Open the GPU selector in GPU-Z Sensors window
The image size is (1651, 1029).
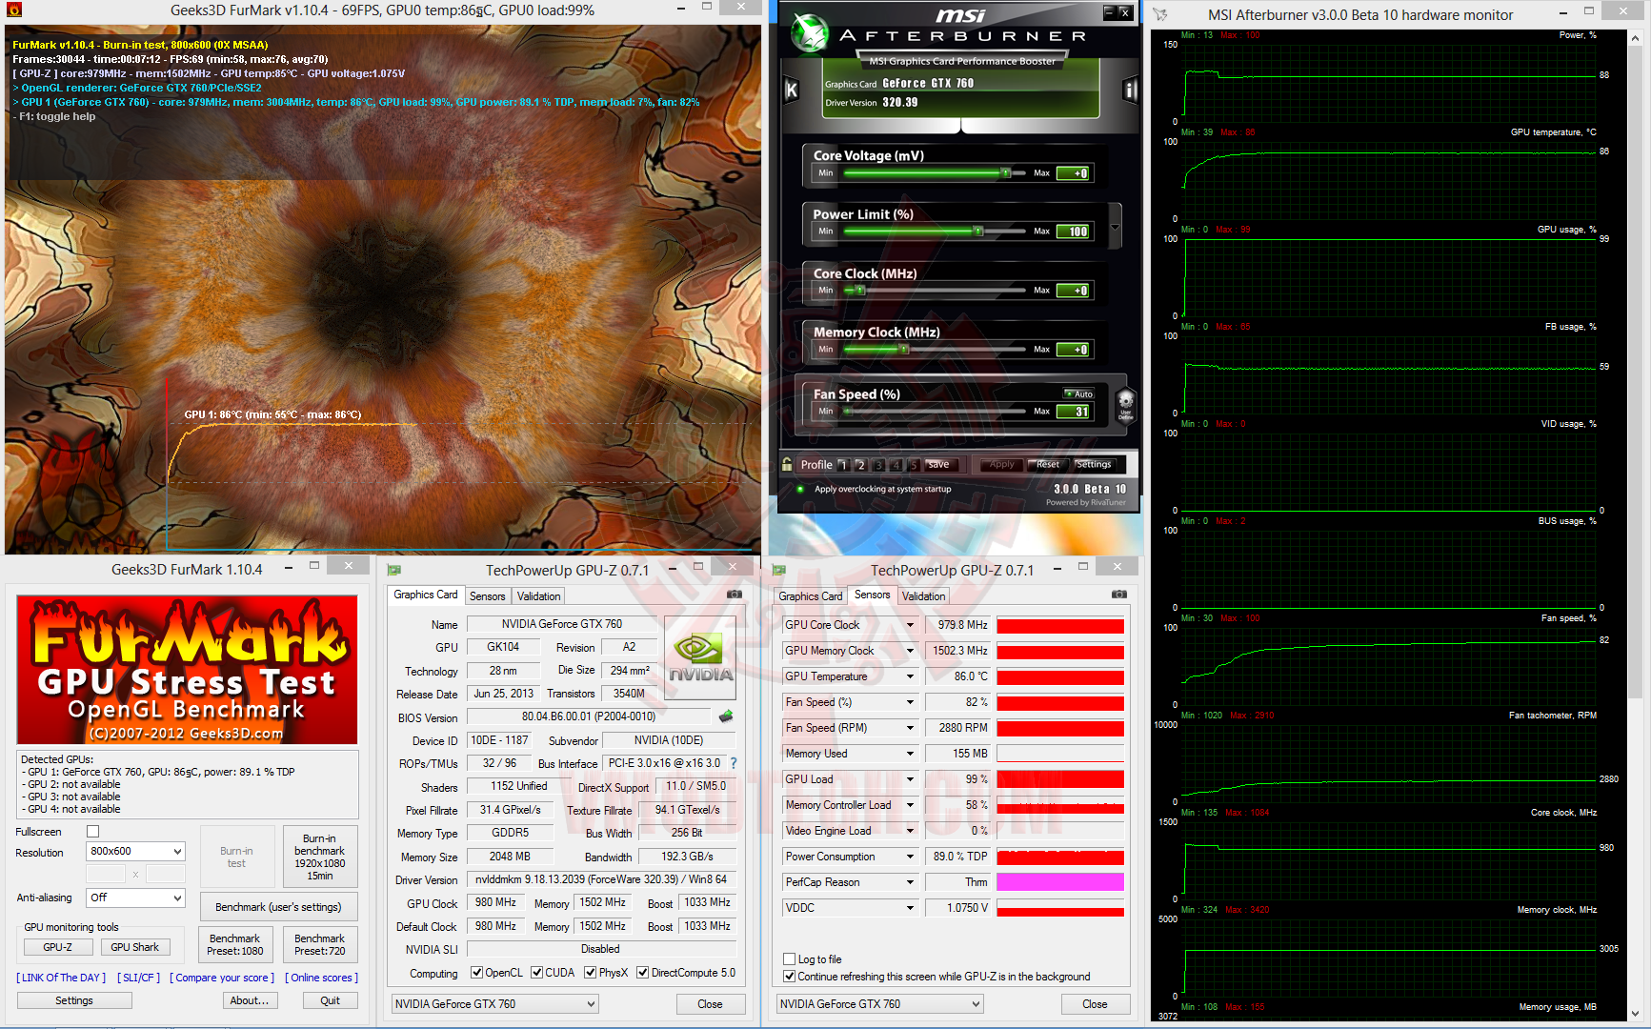pyautogui.click(x=880, y=1004)
